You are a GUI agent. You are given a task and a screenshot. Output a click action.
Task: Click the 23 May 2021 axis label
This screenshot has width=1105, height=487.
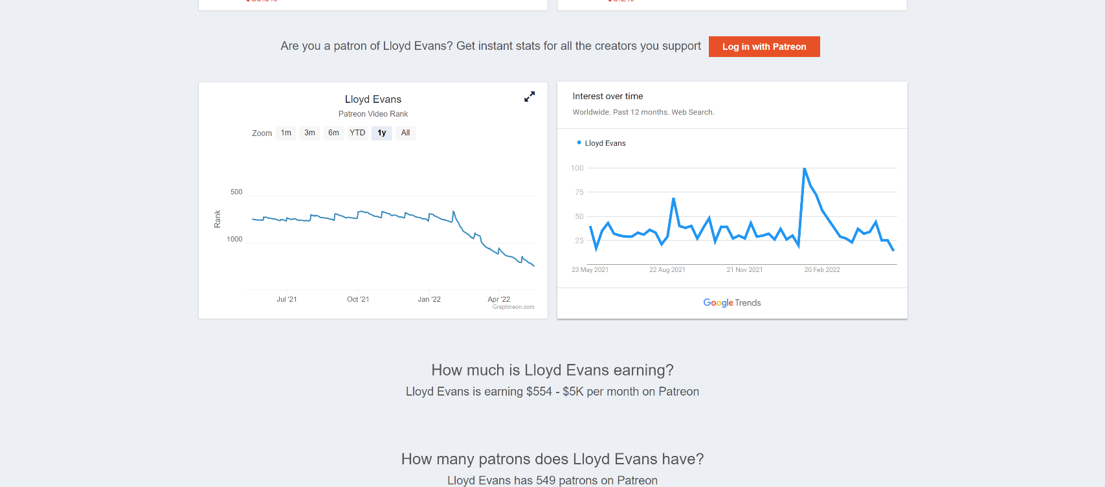(590, 269)
